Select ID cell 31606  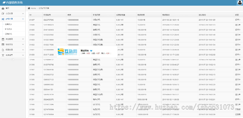[32, 25]
